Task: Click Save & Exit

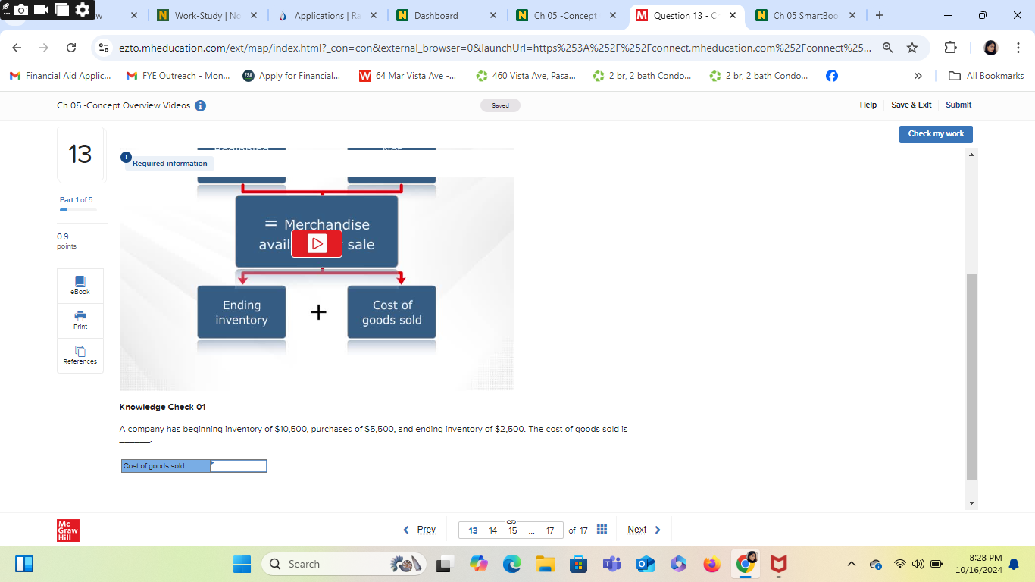Action: (911, 105)
